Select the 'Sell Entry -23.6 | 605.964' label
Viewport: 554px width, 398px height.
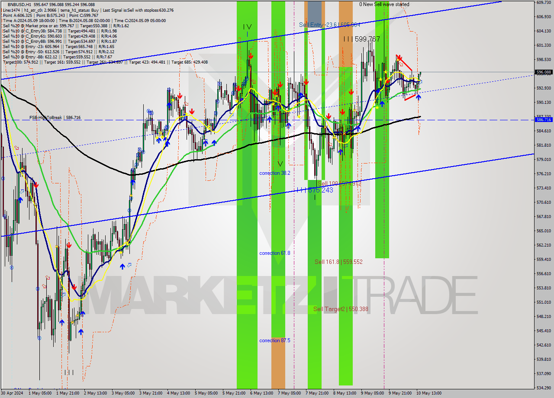coord(329,25)
